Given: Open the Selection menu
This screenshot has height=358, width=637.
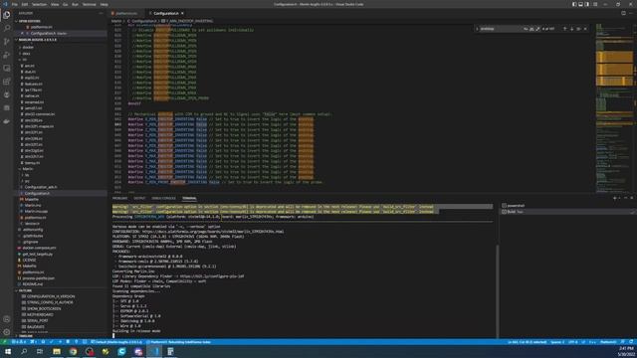Looking at the screenshot, I should pos(39,4).
